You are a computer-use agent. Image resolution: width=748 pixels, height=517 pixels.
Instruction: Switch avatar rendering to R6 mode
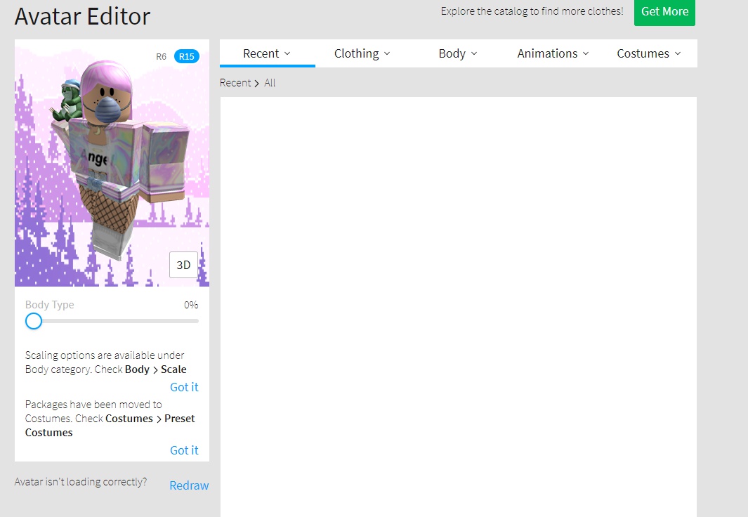click(x=161, y=56)
